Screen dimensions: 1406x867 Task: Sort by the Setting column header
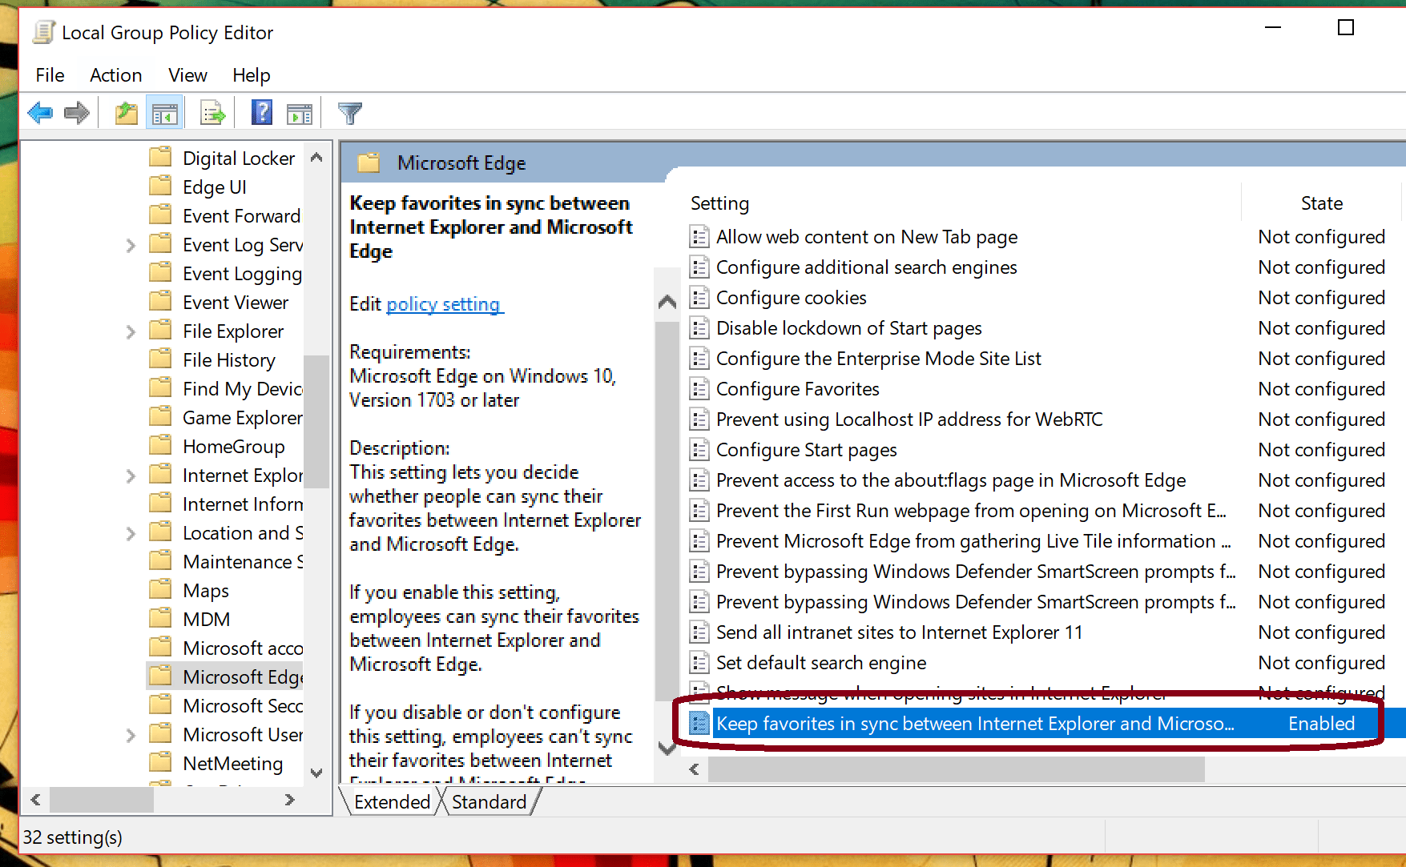[719, 203]
